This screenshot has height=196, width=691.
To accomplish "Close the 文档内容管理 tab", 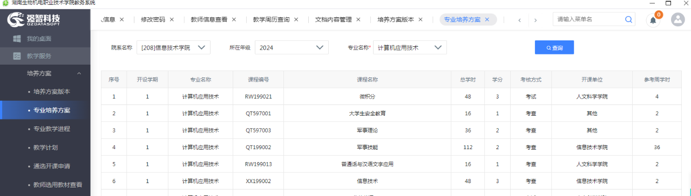I will [358, 19].
